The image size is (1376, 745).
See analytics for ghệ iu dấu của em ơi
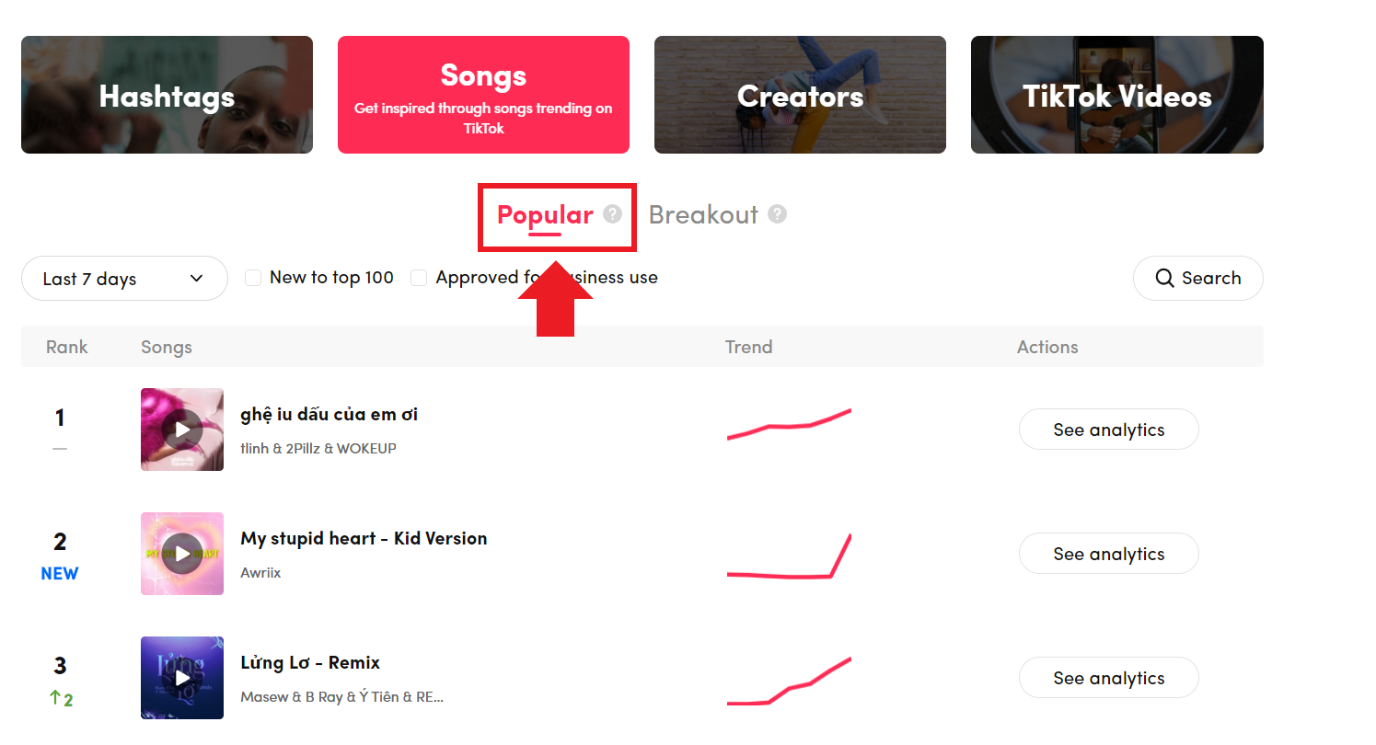pos(1108,430)
